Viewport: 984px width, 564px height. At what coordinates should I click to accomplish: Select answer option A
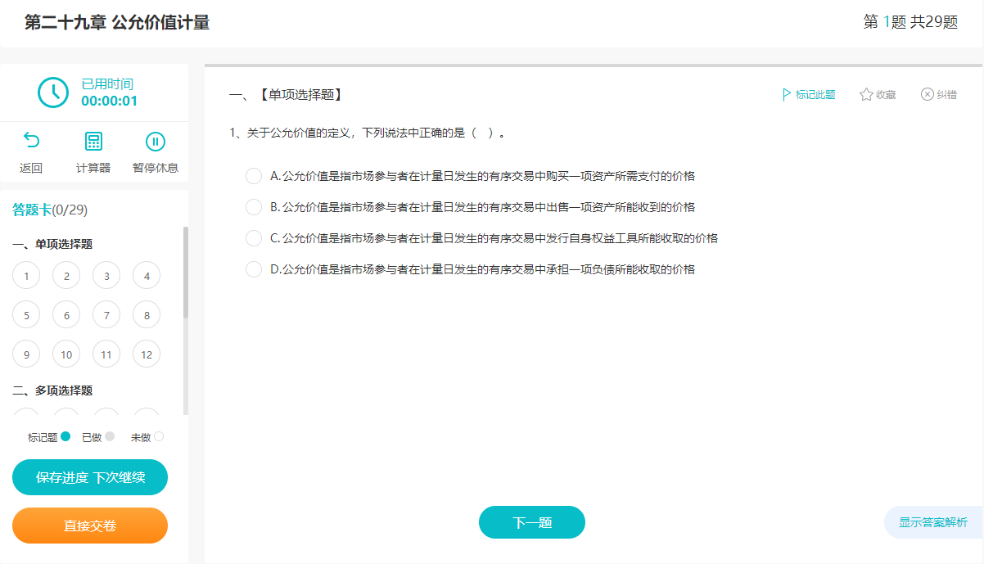coord(254,175)
